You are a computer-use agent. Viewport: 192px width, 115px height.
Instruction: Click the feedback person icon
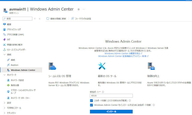point(73,19)
